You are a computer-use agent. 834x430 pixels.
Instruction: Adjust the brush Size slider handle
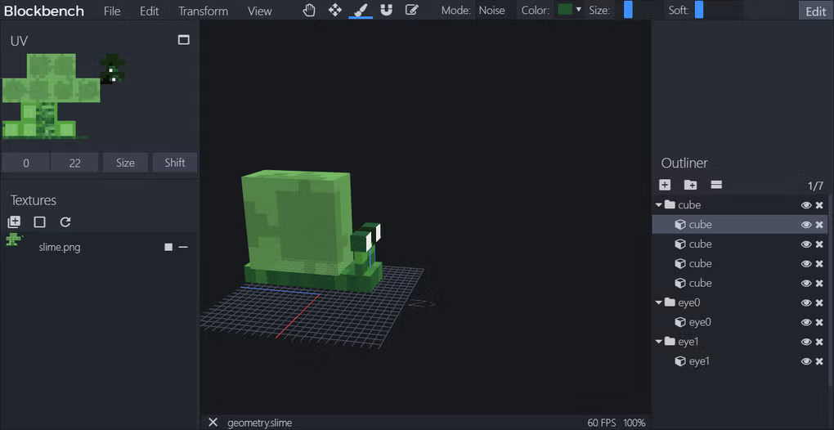[x=628, y=11]
